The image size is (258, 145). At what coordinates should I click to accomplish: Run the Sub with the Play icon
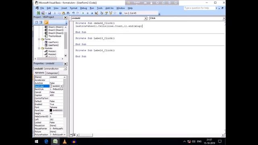point(83,13)
